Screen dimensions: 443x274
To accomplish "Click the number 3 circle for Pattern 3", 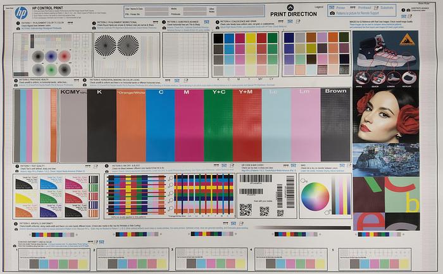I will (164, 22).
